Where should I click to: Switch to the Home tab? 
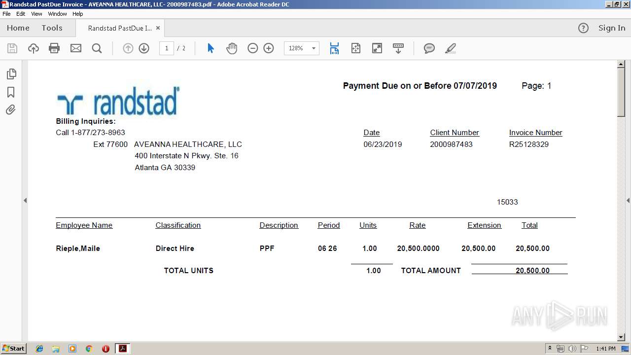coord(18,28)
